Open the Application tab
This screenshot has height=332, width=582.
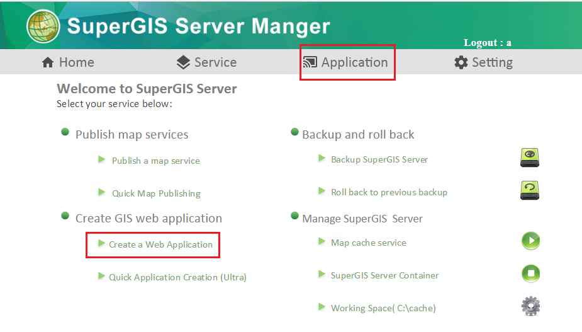(x=347, y=62)
